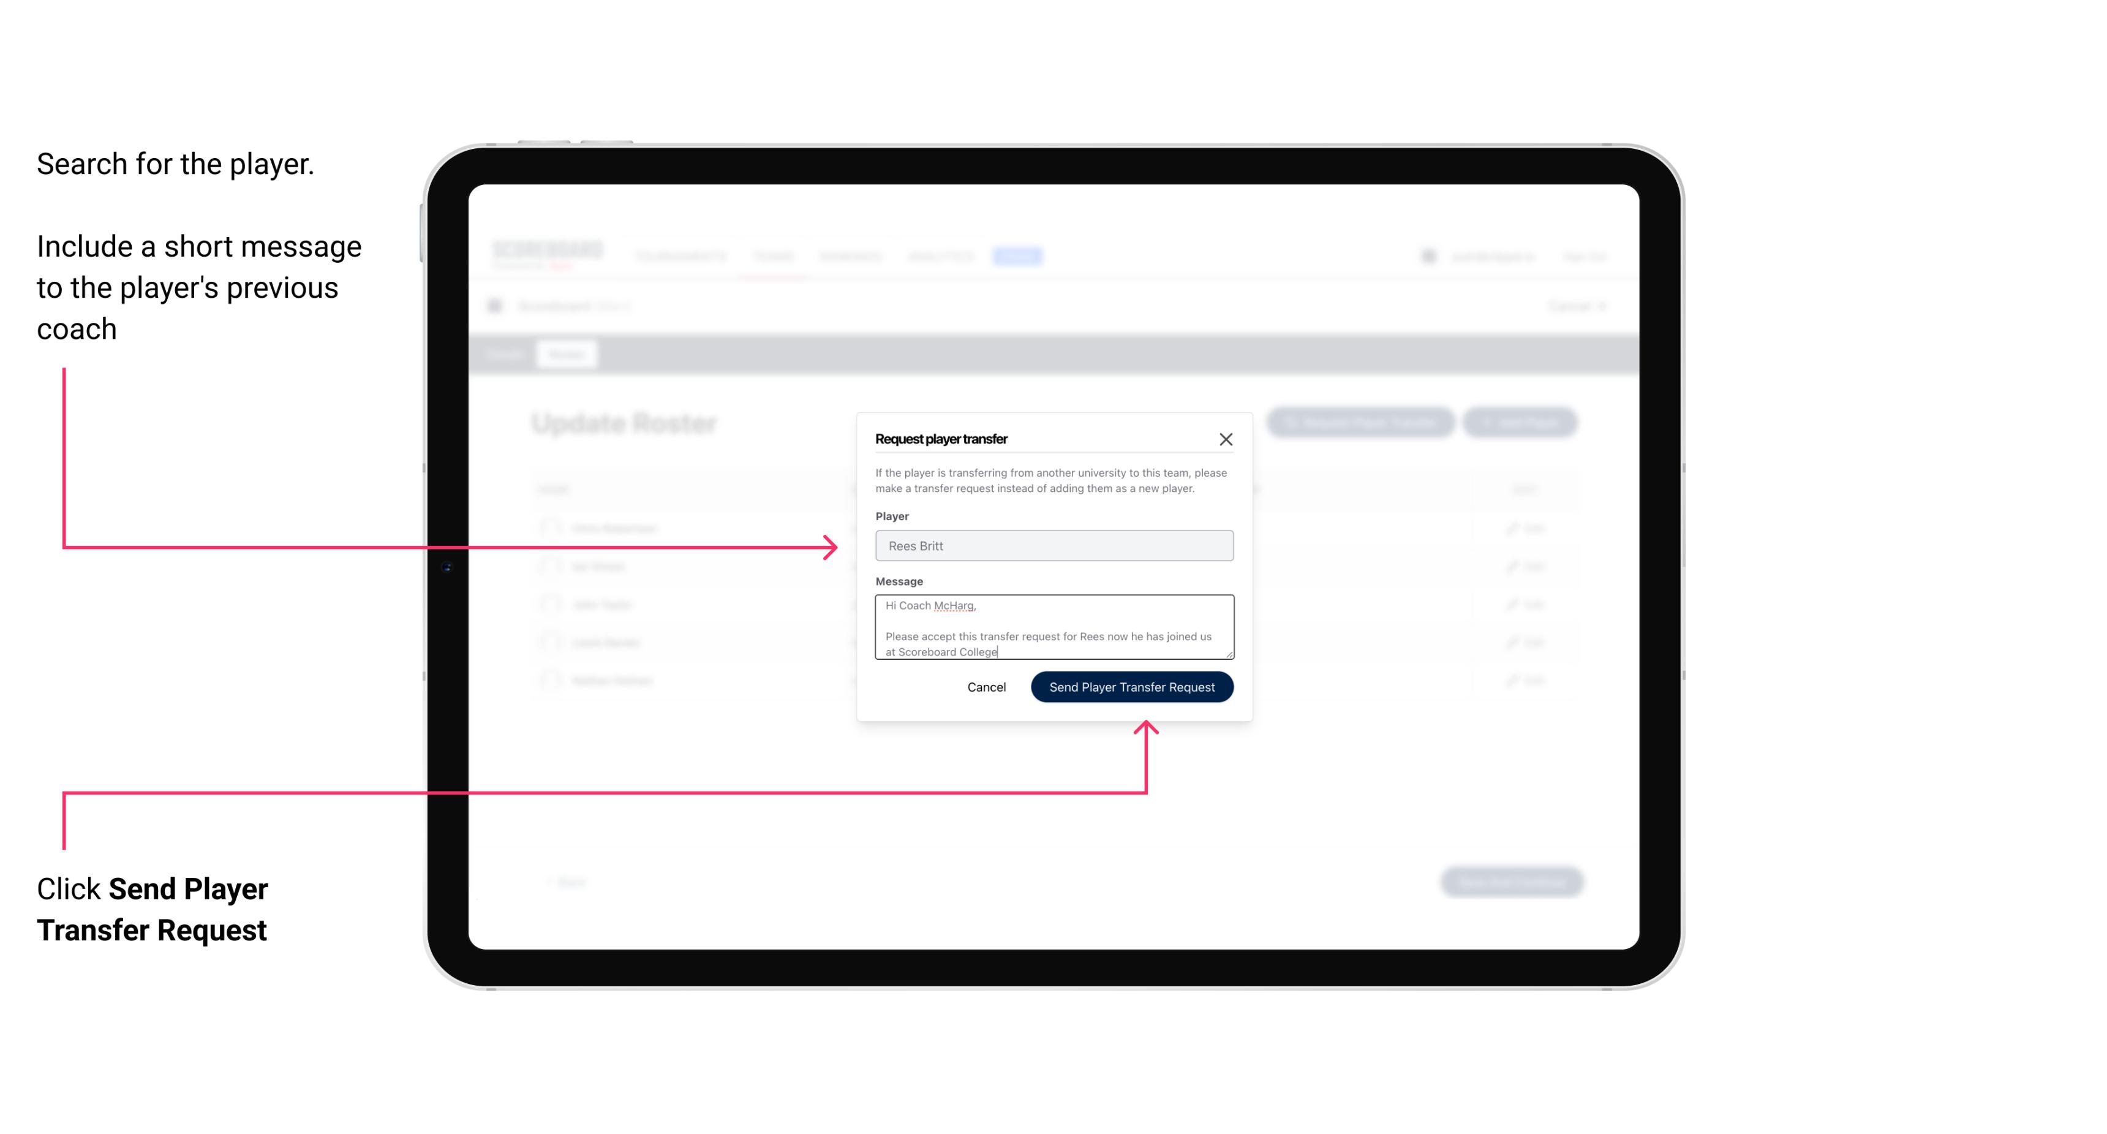This screenshot has width=2107, height=1134.
Task: Click the notification bell icon top right
Action: pos(1426,255)
